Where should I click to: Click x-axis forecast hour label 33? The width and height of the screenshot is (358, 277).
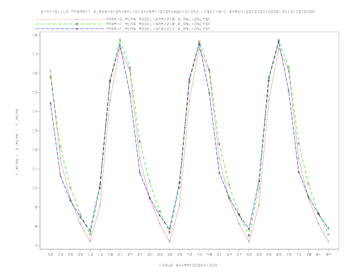click(160, 254)
